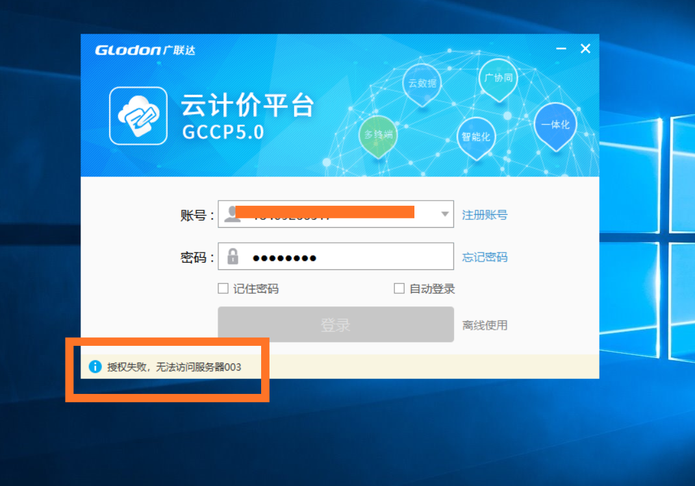Click the user avatar icon in account field
The image size is (695, 486).
(232, 214)
